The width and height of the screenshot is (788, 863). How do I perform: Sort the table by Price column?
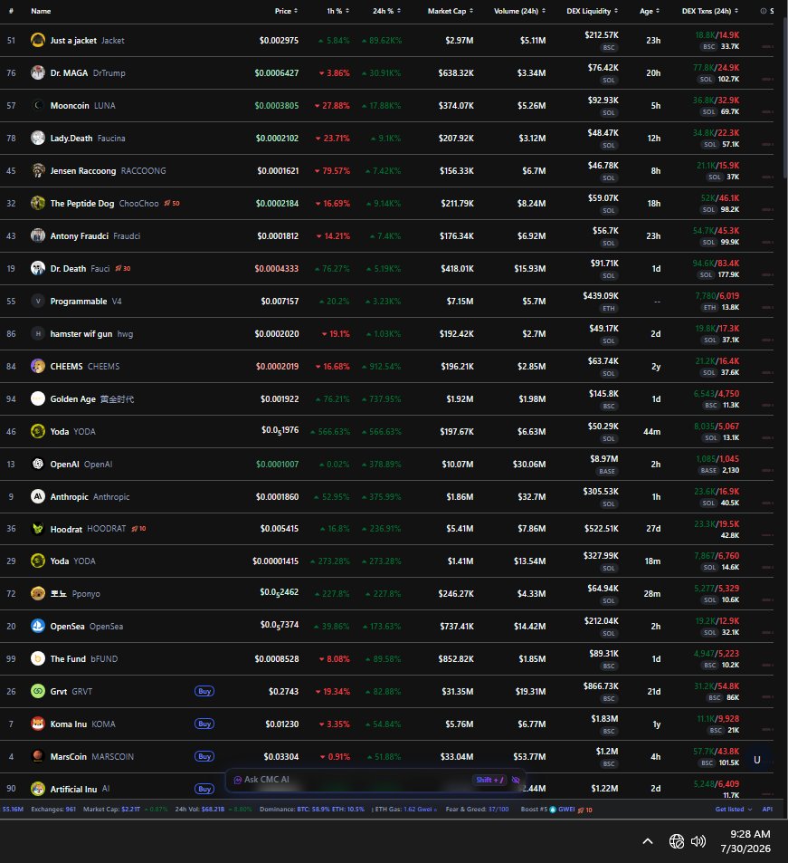[286, 11]
